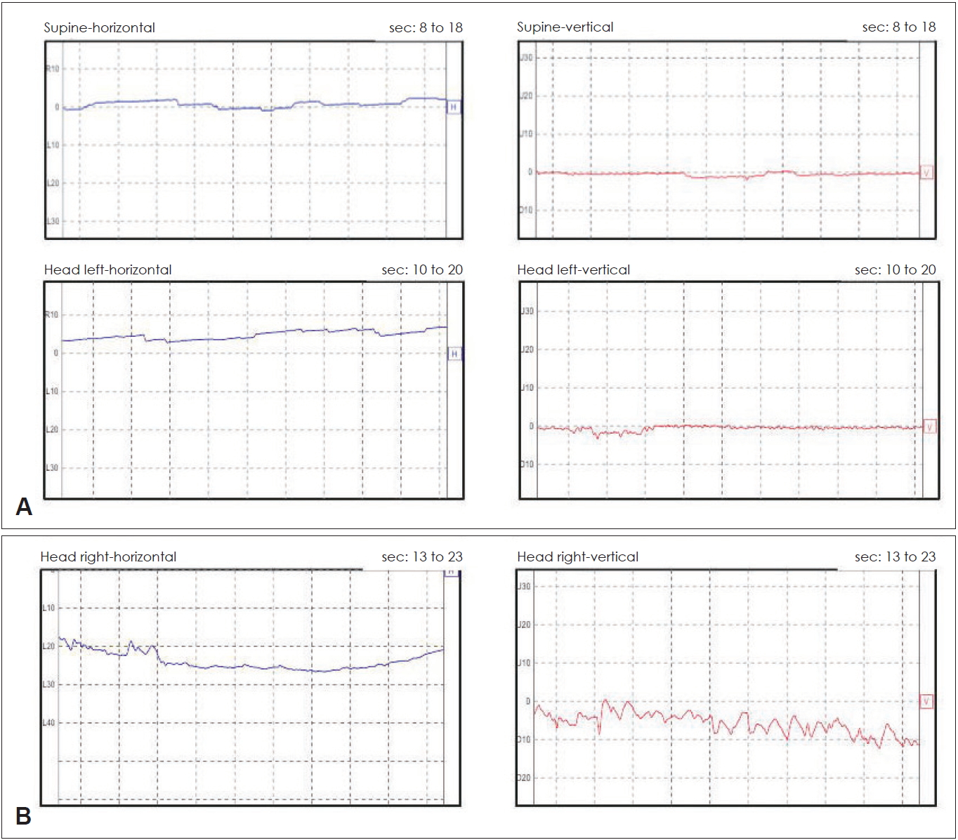Click the V marker on Head right-vertical chart
The height and width of the screenshot is (840, 958).
click(926, 701)
